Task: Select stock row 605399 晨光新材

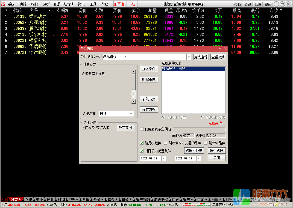Action: click(x=145, y=28)
